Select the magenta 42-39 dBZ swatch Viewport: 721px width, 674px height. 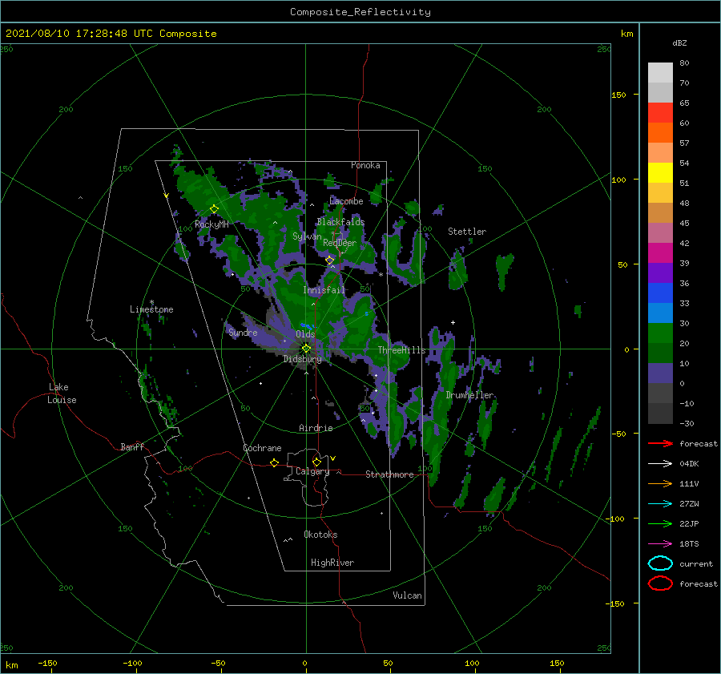[x=660, y=252]
